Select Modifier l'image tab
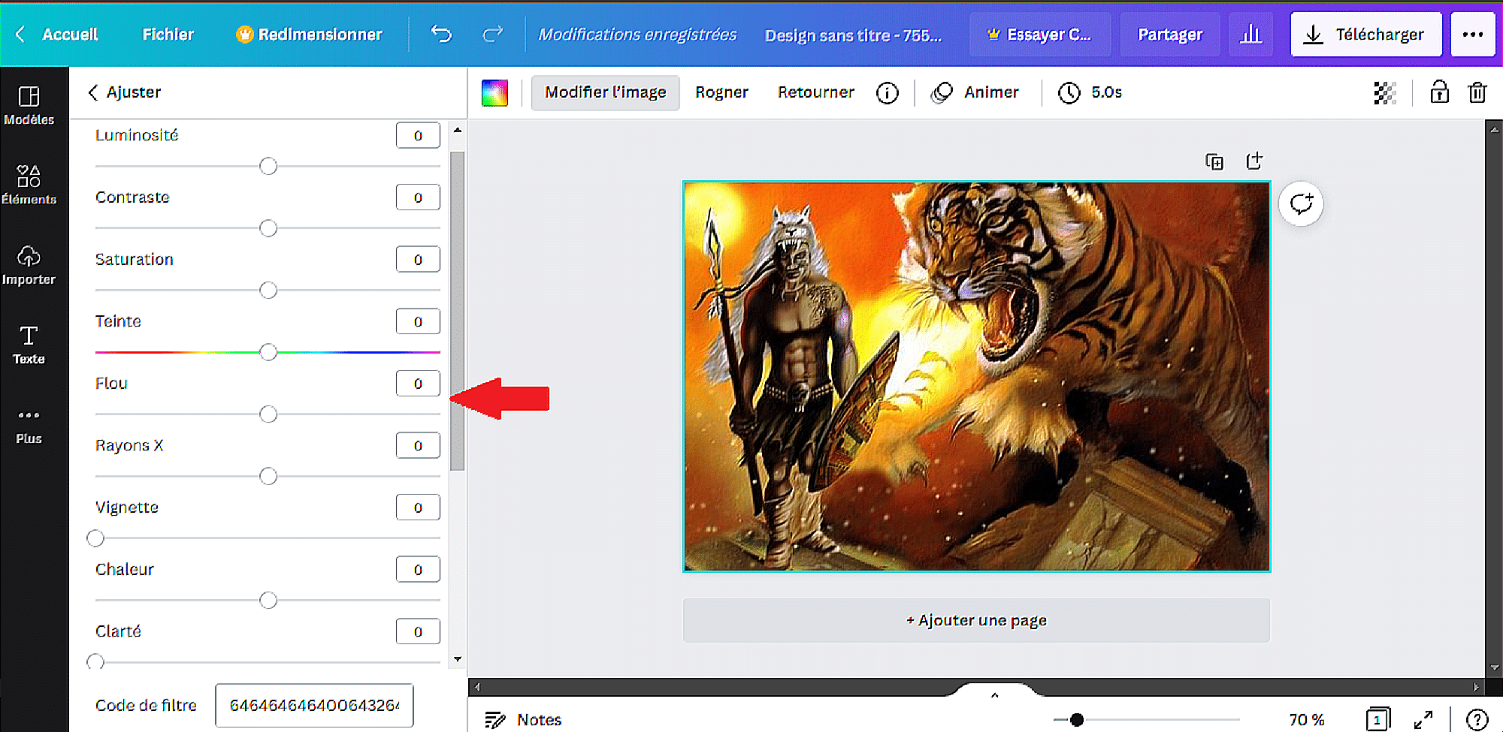Screen dimensions: 1503x732 click(605, 92)
